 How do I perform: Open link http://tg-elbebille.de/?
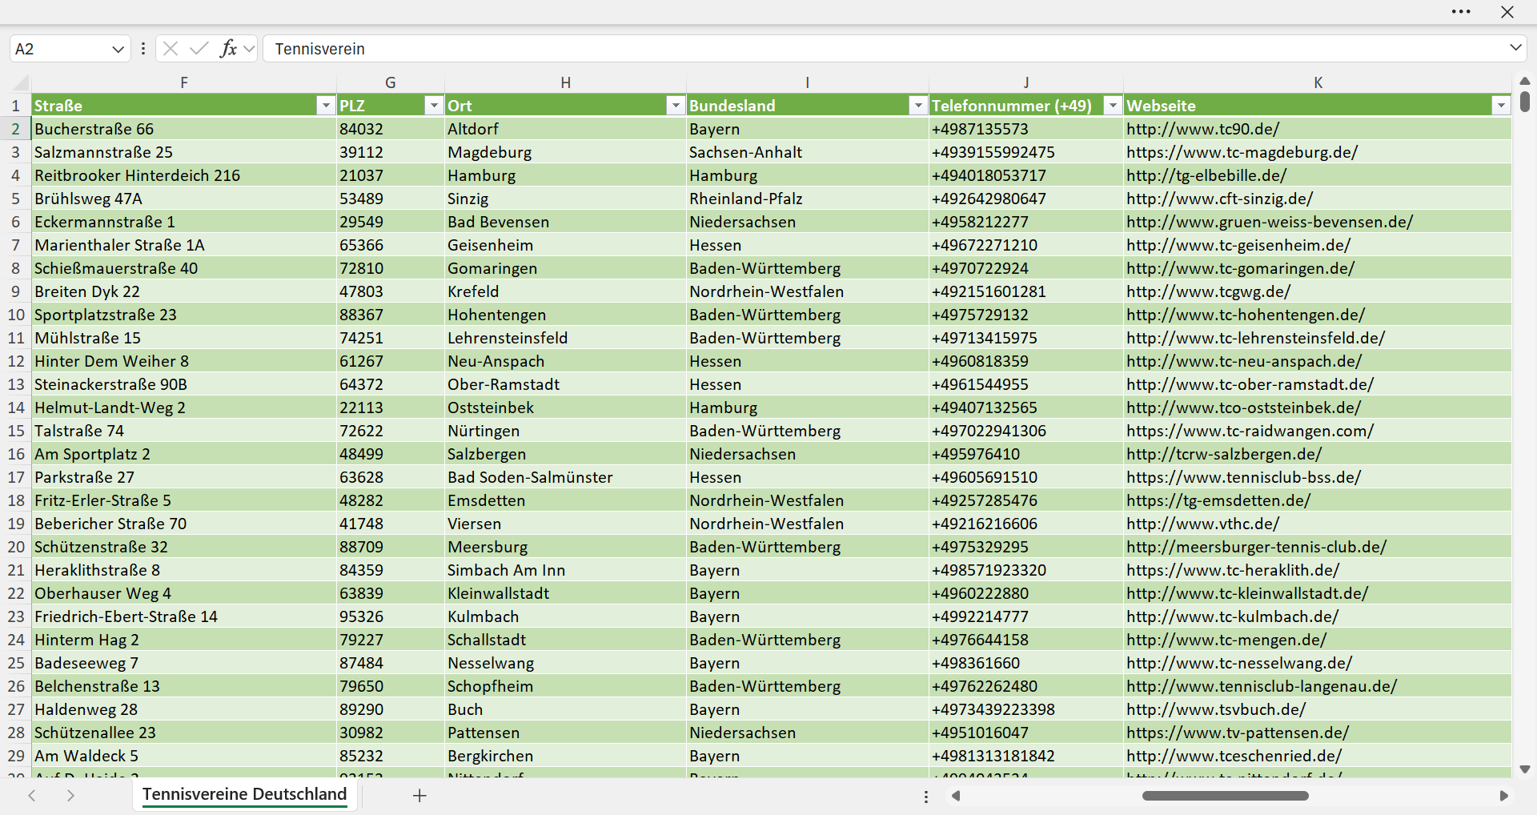coord(1206,175)
